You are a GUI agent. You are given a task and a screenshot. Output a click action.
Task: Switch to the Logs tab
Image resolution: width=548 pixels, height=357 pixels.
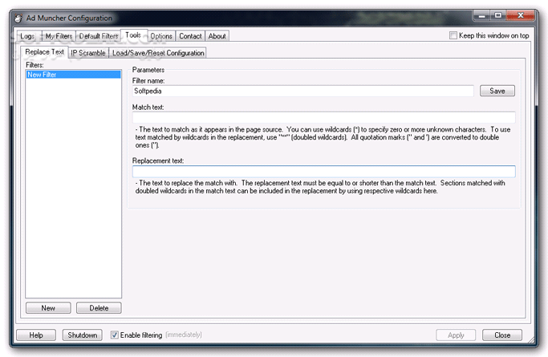point(26,36)
